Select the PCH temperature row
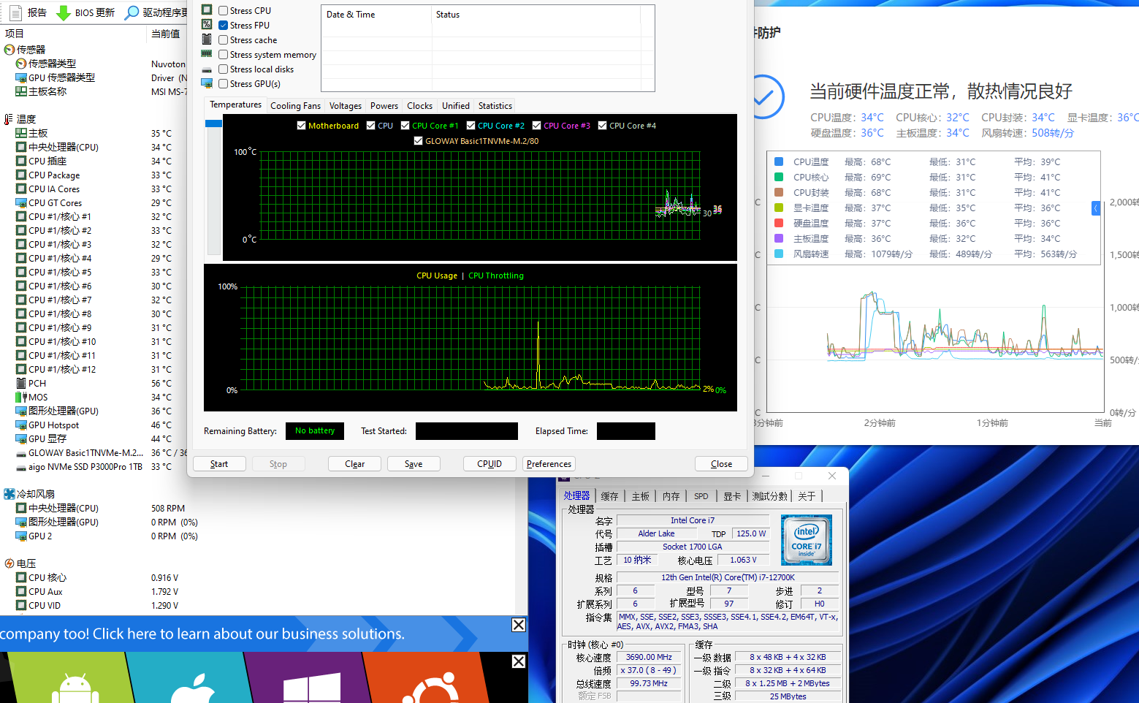 (37, 383)
